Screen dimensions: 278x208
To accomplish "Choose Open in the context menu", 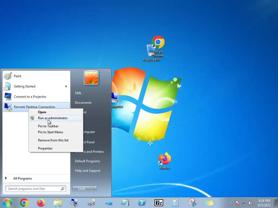I will click(56, 112).
